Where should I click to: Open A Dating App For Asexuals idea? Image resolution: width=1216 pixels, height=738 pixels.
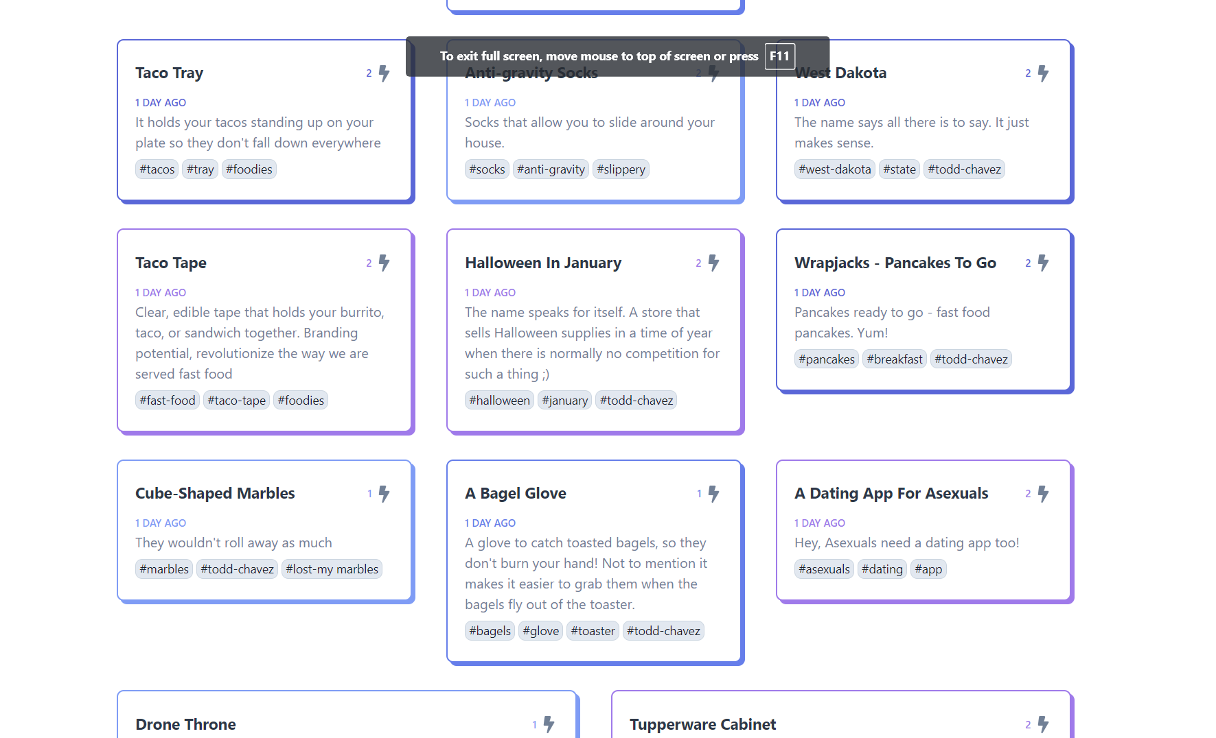click(x=891, y=493)
